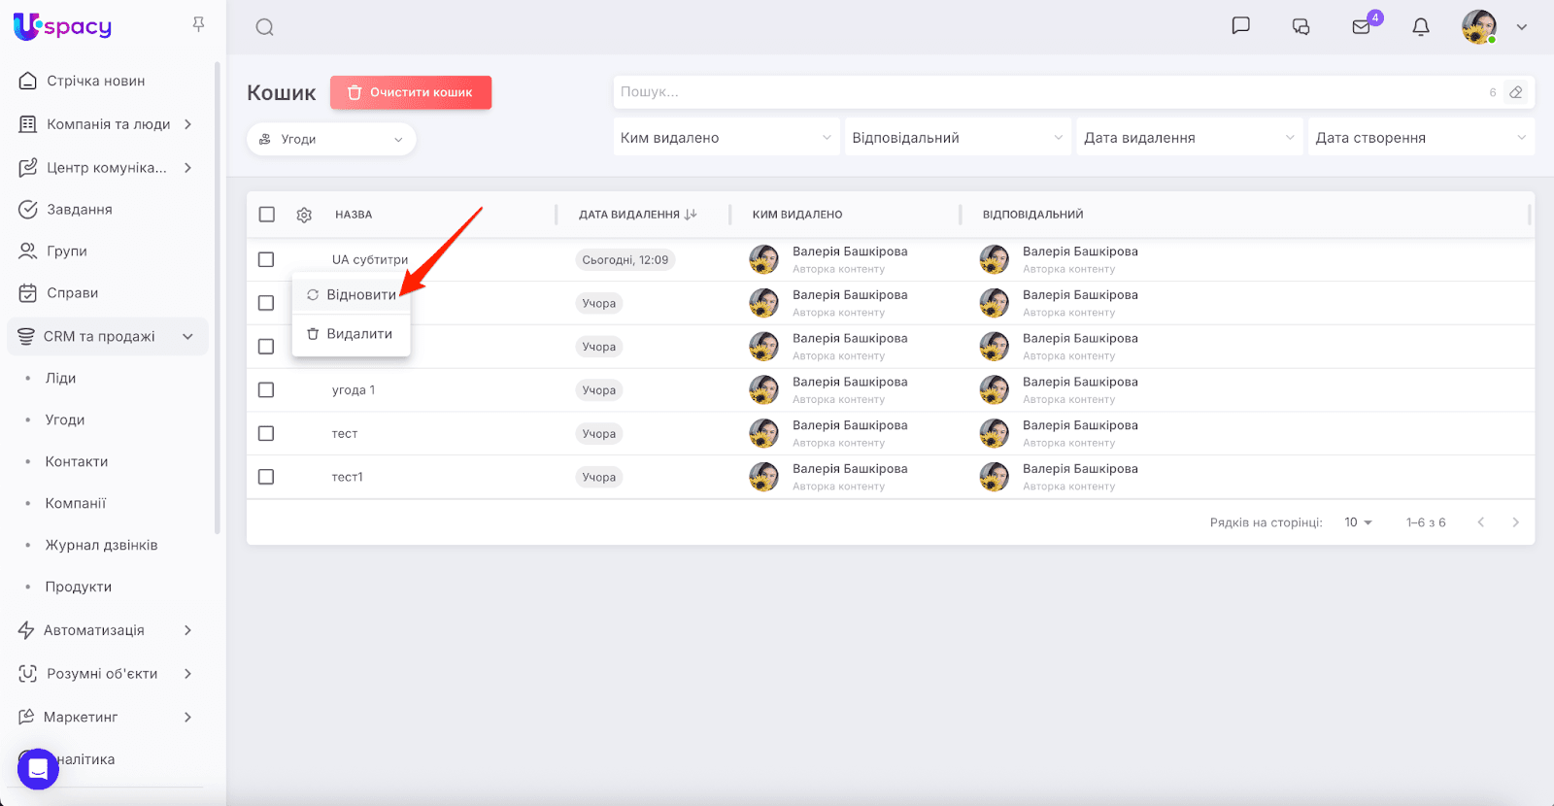Open the notifications bell icon
This screenshot has width=1554, height=806.
(1420, 27)
